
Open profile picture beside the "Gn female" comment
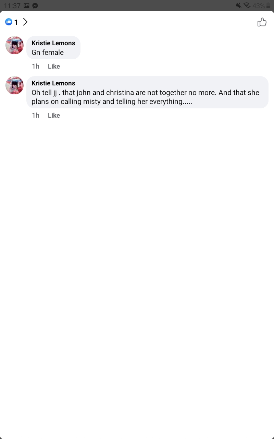point(14,45)
